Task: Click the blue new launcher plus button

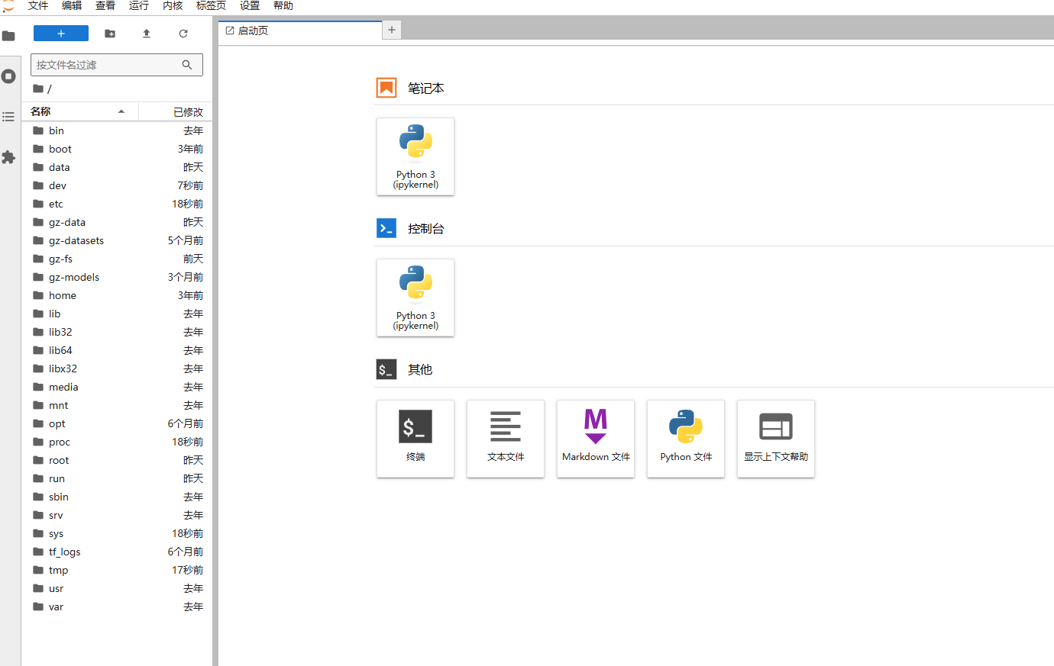Action: point(61,34)
